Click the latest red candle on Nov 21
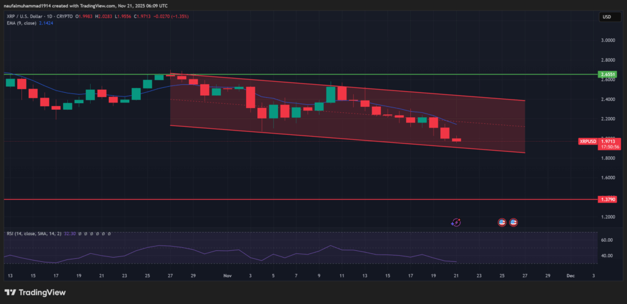Viewport: 627px width, 304px height. click(456, 140)
